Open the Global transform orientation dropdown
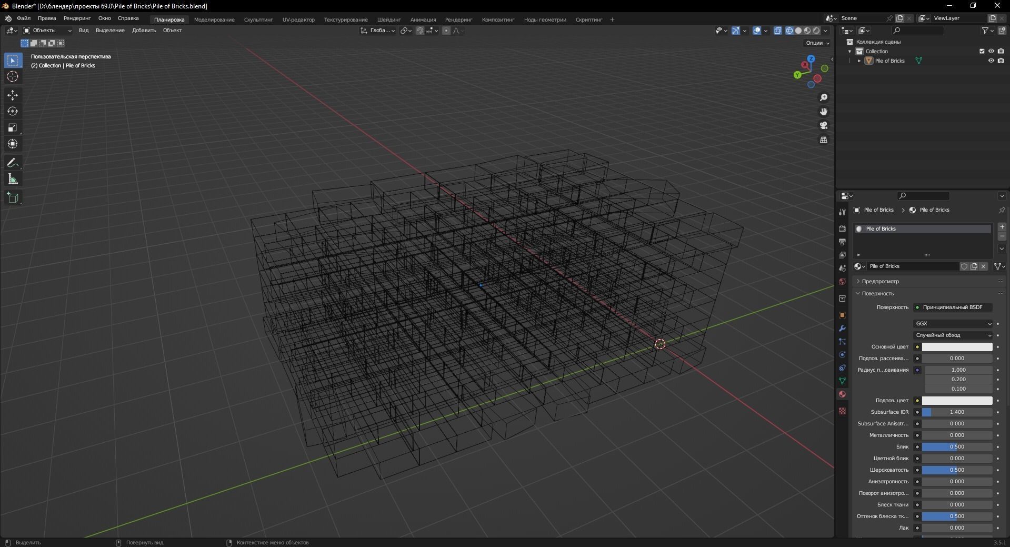 tap(378, 31)
